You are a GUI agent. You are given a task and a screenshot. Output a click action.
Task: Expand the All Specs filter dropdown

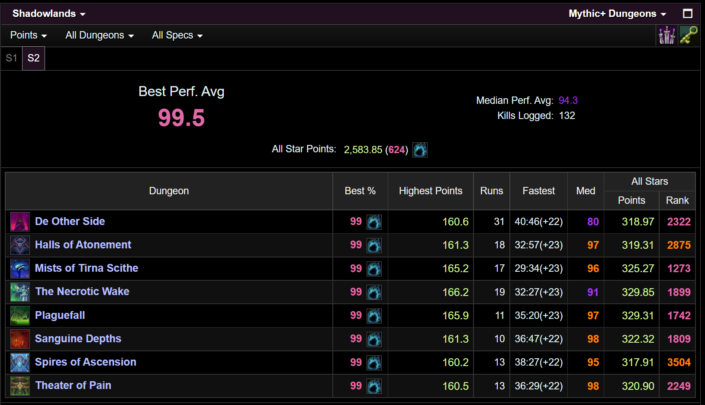click(177, 35)
